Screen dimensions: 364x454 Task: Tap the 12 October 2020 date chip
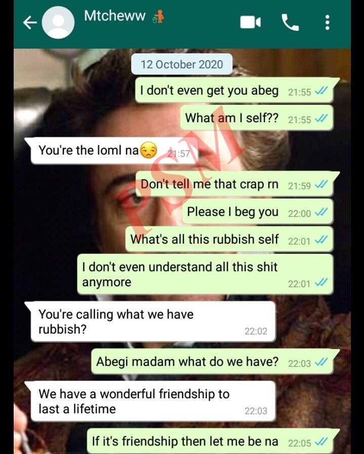(x=182, y=64)
